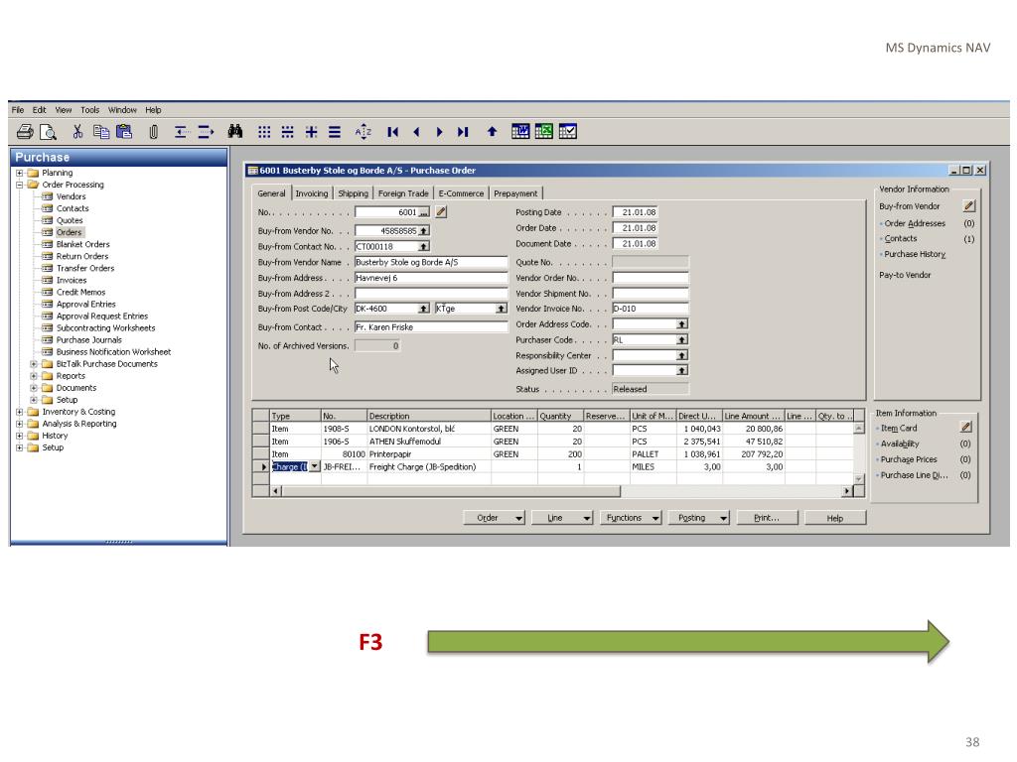This screenshot has width=1017, height=762.
Task: Click the Cut scissors icon
Action: click(77, 132)
